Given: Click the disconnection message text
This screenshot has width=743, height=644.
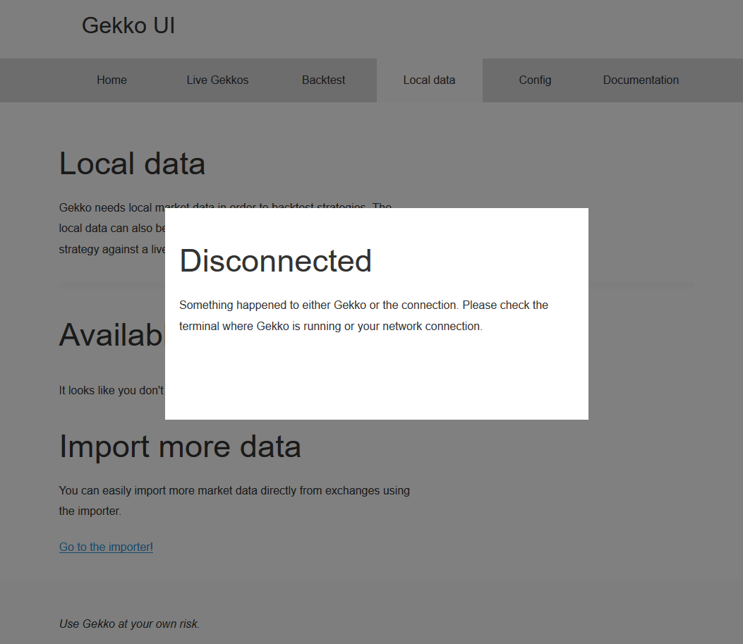Looking at the screenshot, I should (363, 315).
